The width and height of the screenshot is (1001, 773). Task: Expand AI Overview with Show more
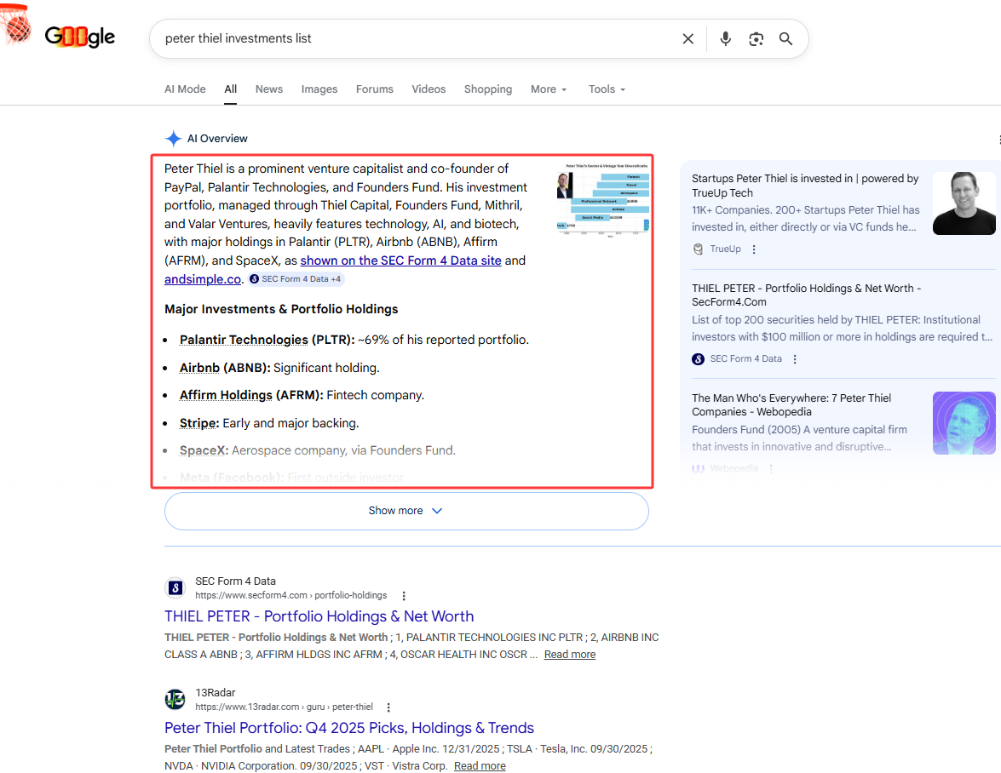coord(406,511)
